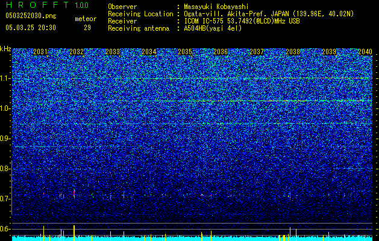Click the meteor echo just after 2038
Screen dimensions: 379x241
pos(290,195)
